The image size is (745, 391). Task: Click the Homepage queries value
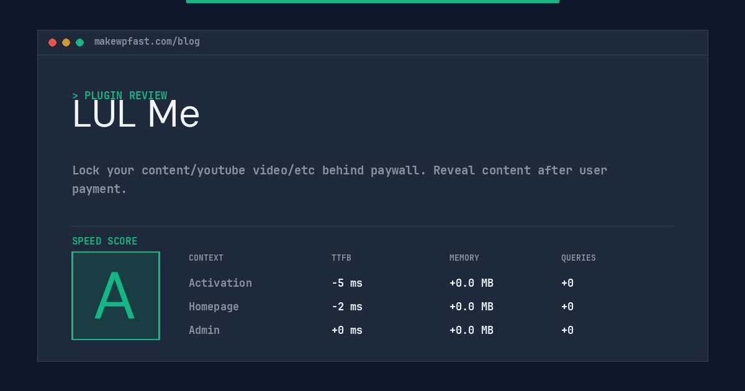click(x=567, y=307)
